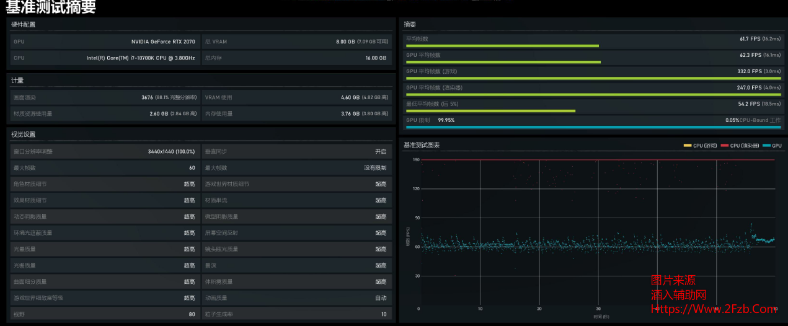Click the 景深 setting label
788x326 pixels.
click(211, 265)
